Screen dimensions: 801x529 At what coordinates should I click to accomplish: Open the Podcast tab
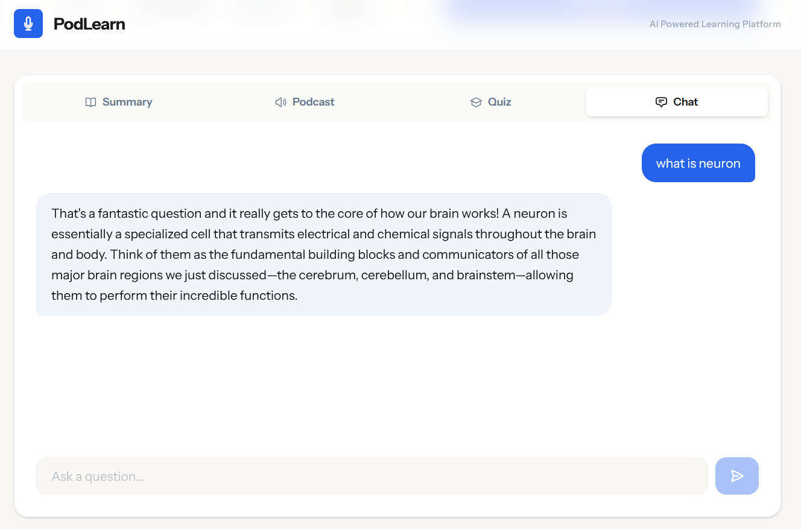pyautogui.click(x=304, y=102)
